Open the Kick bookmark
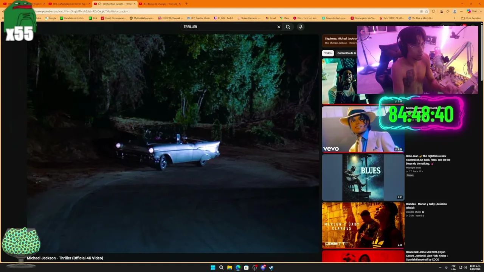Screen dimensions: 484x272 93,18
